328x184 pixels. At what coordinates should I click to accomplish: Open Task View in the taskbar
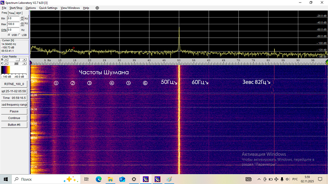coord(86,179)
